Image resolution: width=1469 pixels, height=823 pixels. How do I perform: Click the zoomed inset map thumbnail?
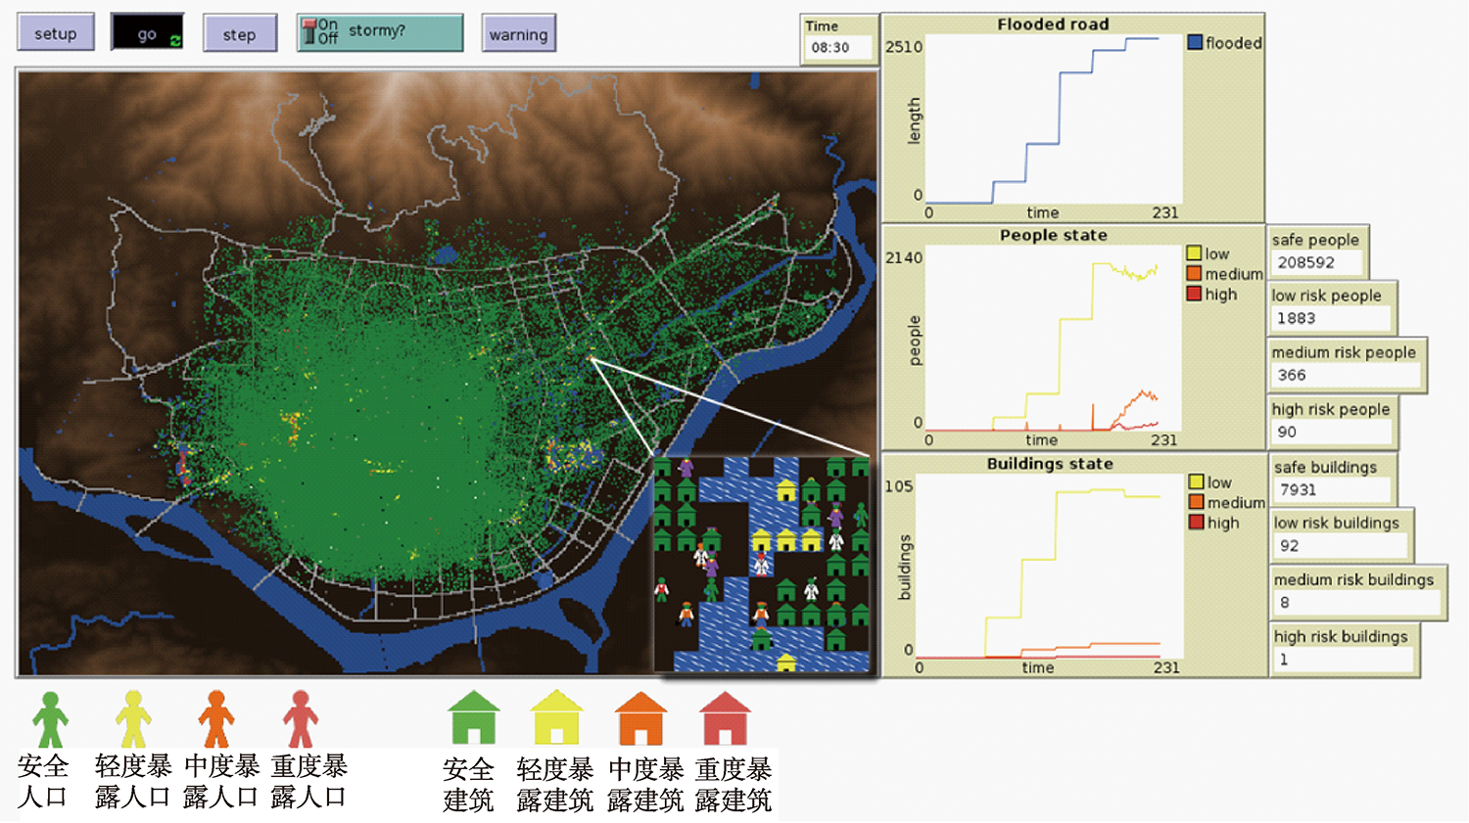pyautogui.click(x=762, y=564)
